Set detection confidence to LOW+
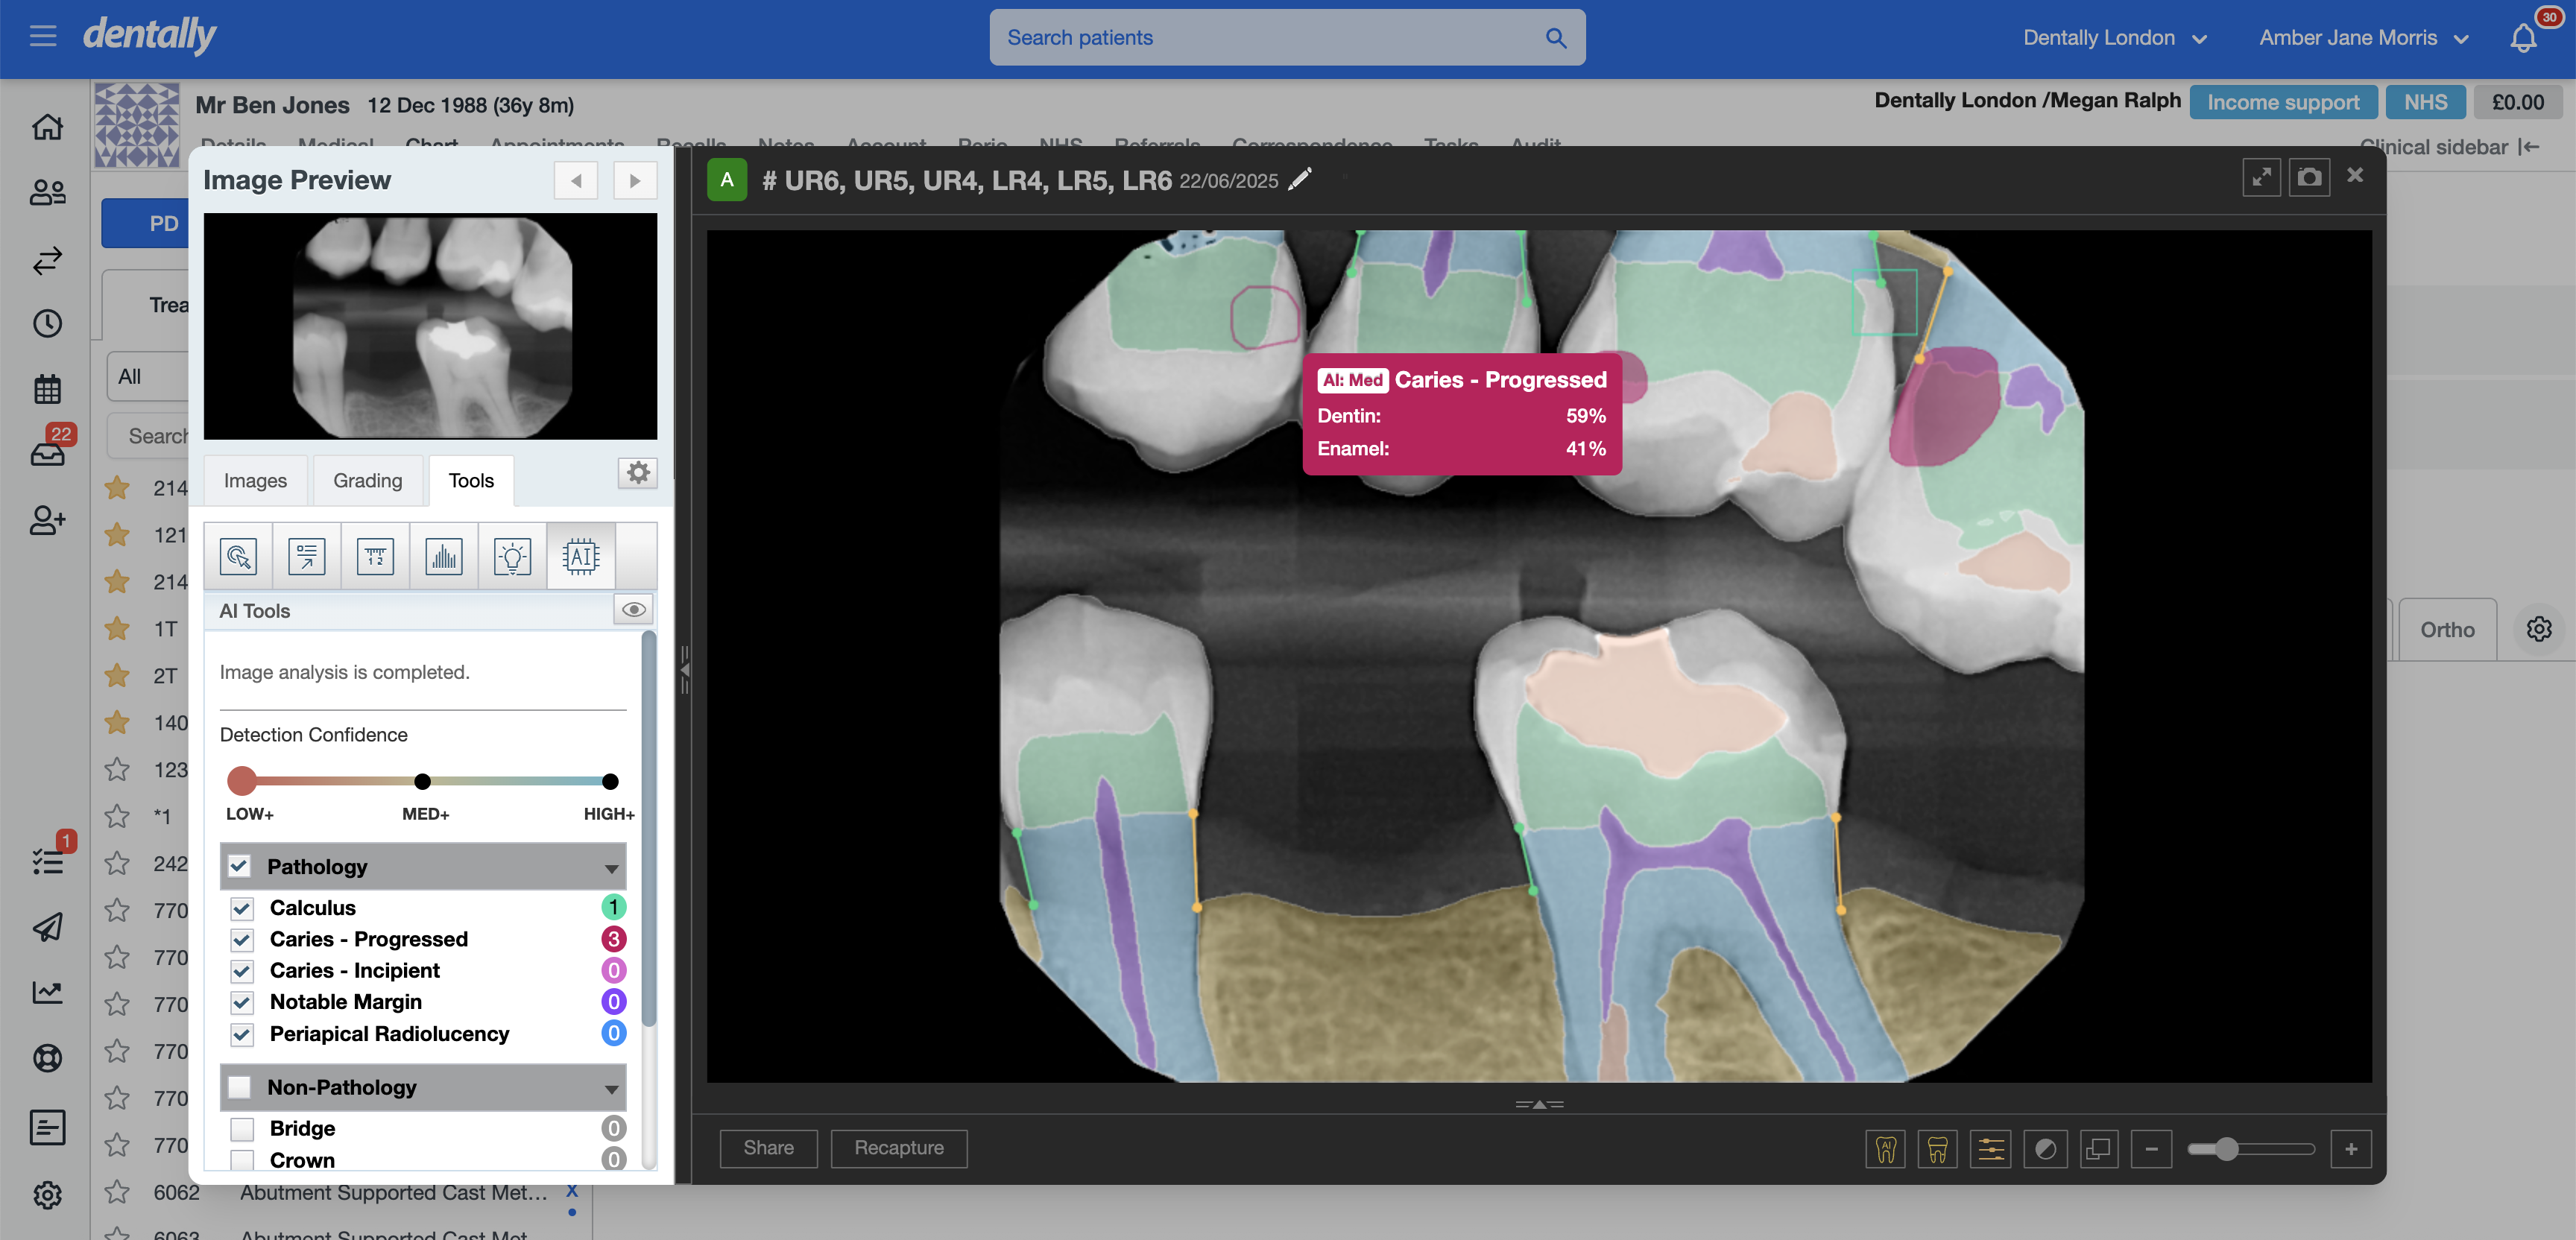Viewport: 2576px width, 1240px height. click(242, 781)
